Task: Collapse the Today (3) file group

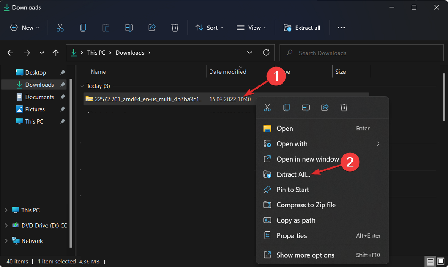Action: [x=82, y=86]
